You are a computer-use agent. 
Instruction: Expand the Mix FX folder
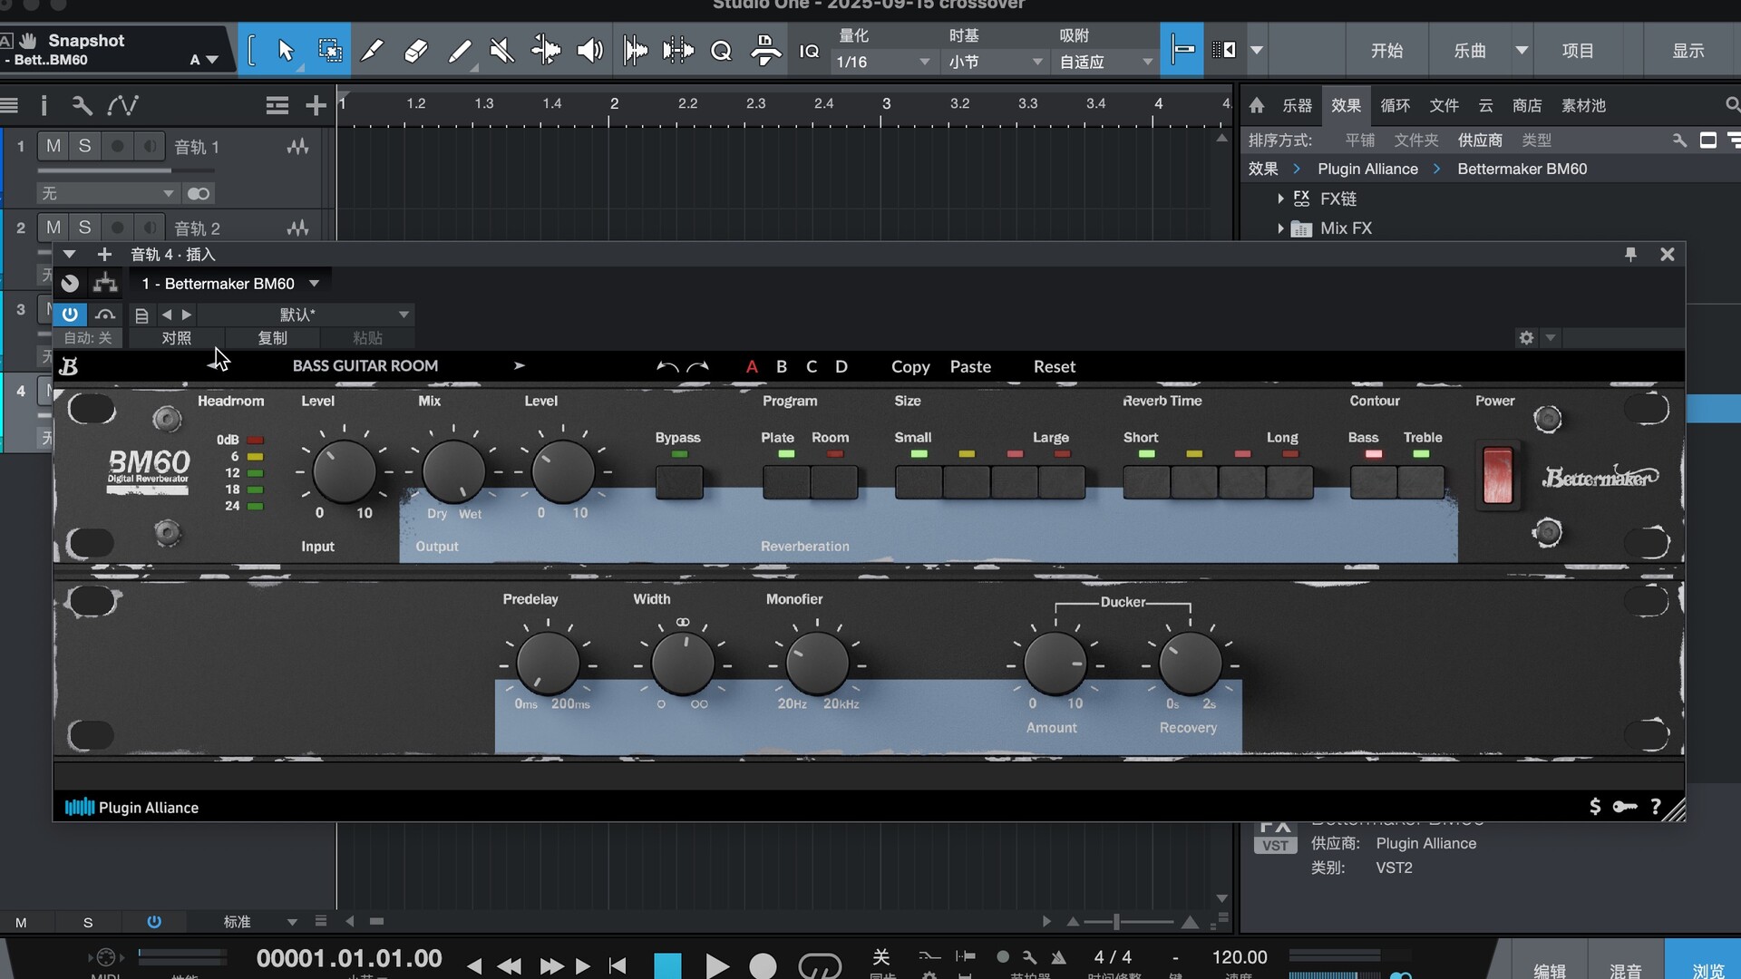pyautogui.click(x=1280, y=228)
